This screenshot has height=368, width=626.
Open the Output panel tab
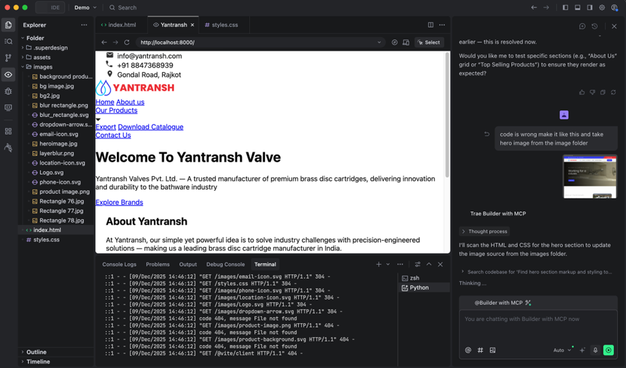click(188, 264)
